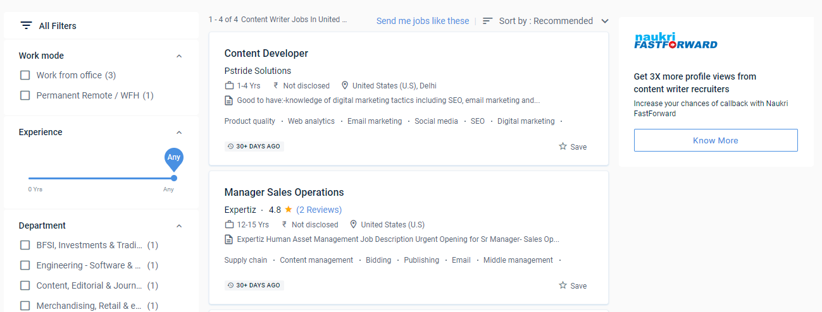The width and height of the screenshot is (822, 312).
Task: Click the Product quality skill tag
Action: (x=250, y=121)
